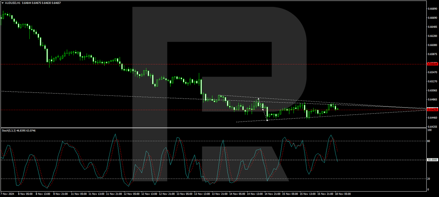This screenshot has height=197, width=439.
Task: Click the 7 Nov 2024 time axis label
Action: [x=8, y=194]
